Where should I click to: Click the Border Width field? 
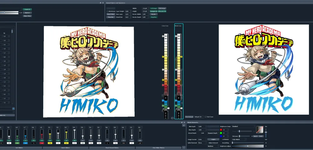click(145, 14)
